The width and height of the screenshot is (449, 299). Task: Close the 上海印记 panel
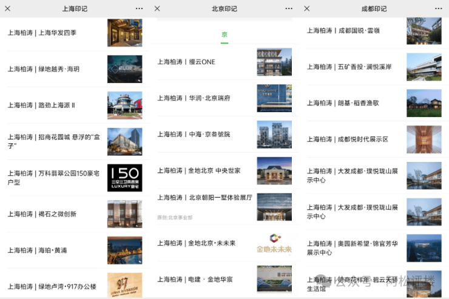[x=8, y=8]
